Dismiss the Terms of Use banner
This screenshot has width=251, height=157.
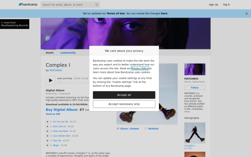coord(246,14)
